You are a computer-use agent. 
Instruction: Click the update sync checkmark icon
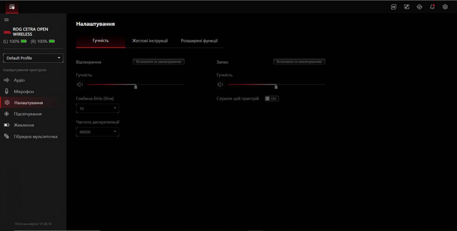click(419, 7)
